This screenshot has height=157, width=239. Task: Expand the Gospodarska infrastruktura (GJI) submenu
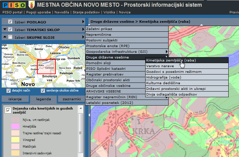pyautogui.click(x=167, y=51)
